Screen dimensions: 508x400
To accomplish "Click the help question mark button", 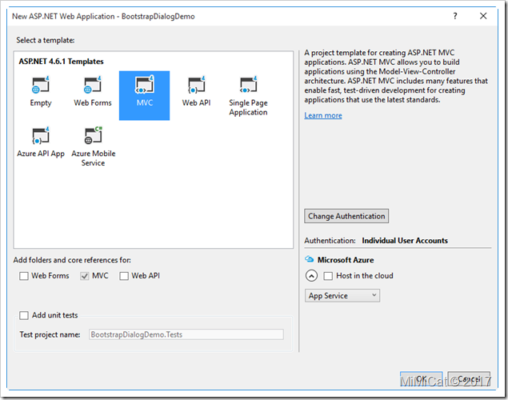I will click(455, 16).
